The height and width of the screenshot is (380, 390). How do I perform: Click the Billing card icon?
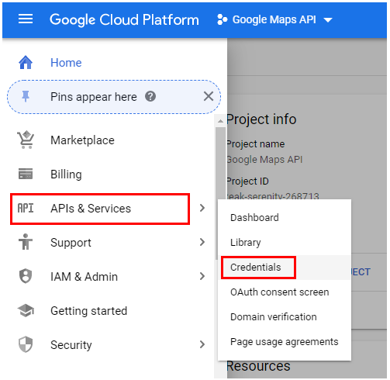point(26,174)
